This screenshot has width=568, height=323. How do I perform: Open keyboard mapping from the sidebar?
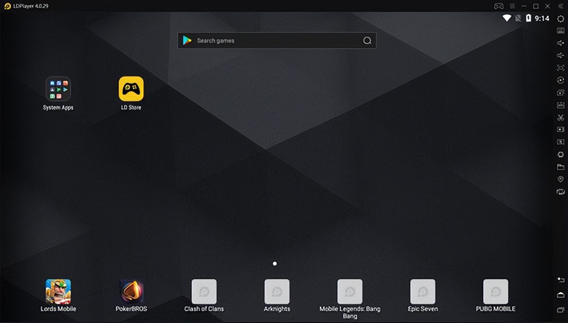560,31
